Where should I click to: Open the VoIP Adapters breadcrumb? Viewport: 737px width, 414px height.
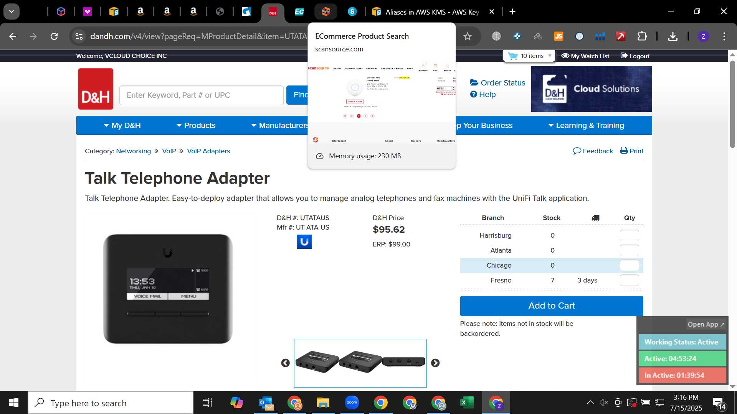[208, 151]
